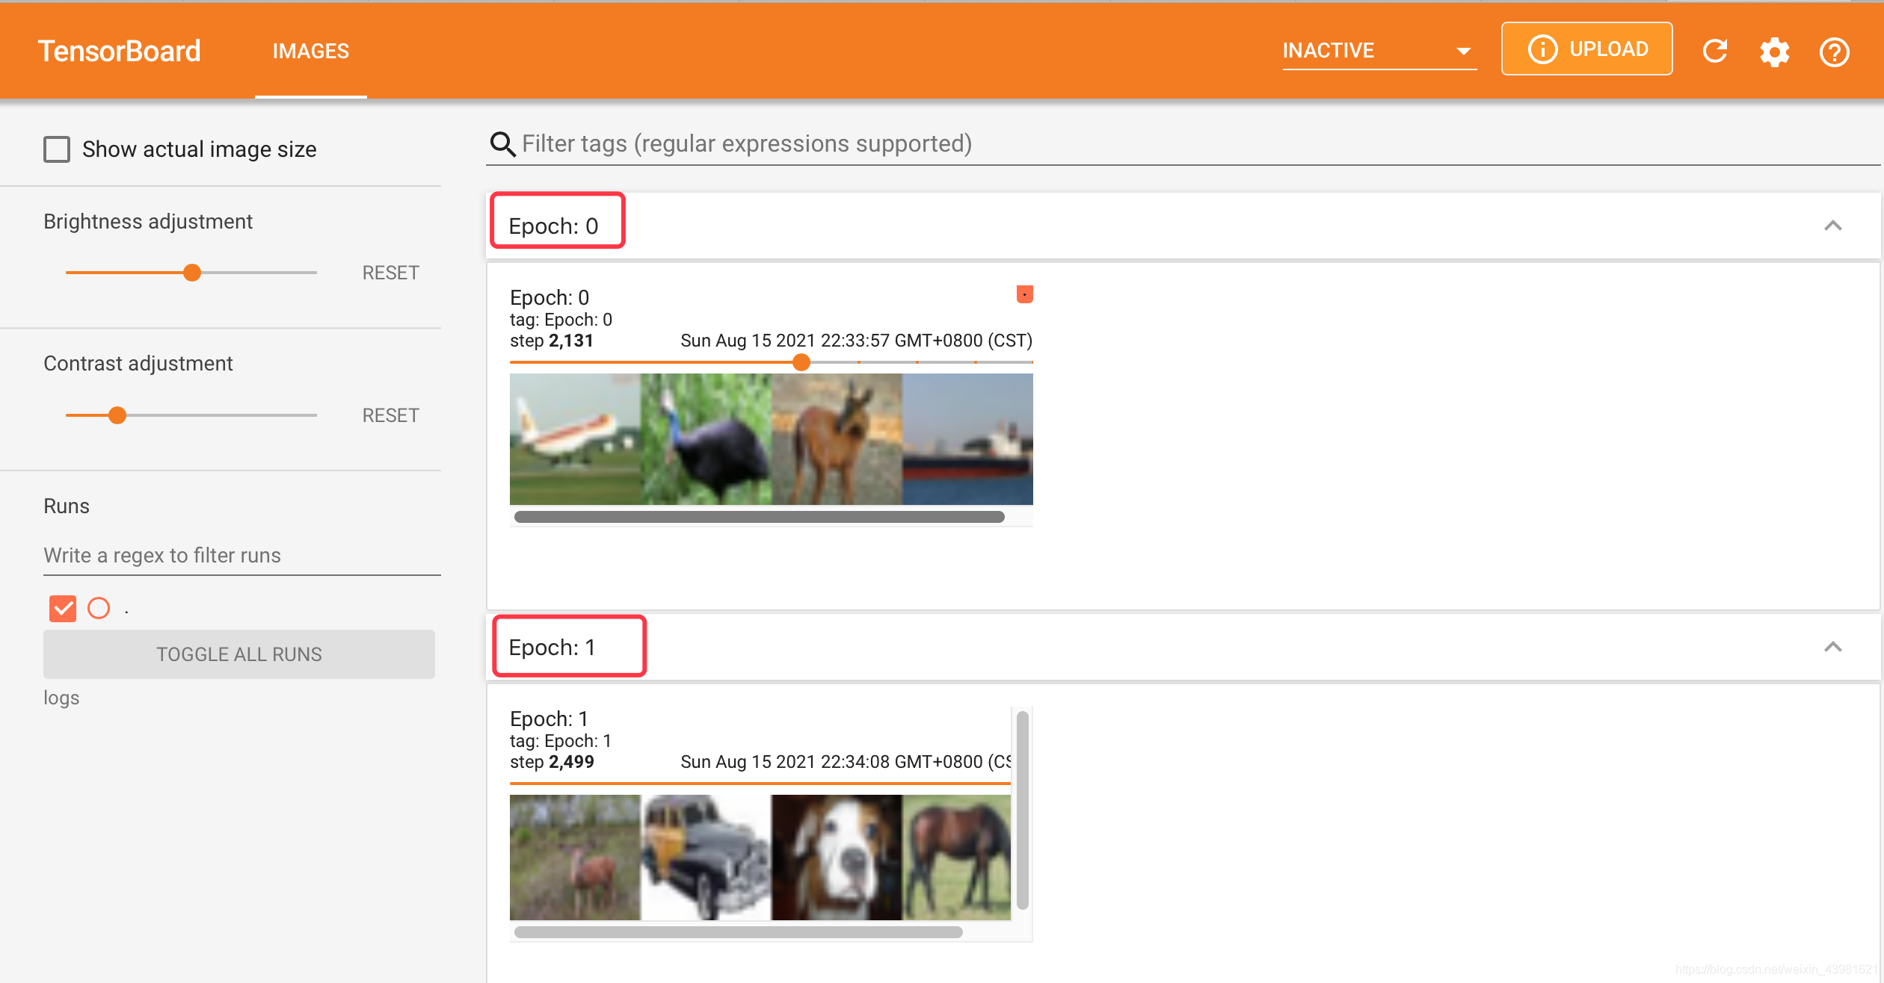Click the Epoch 0 step slider handle

(801, 362)
